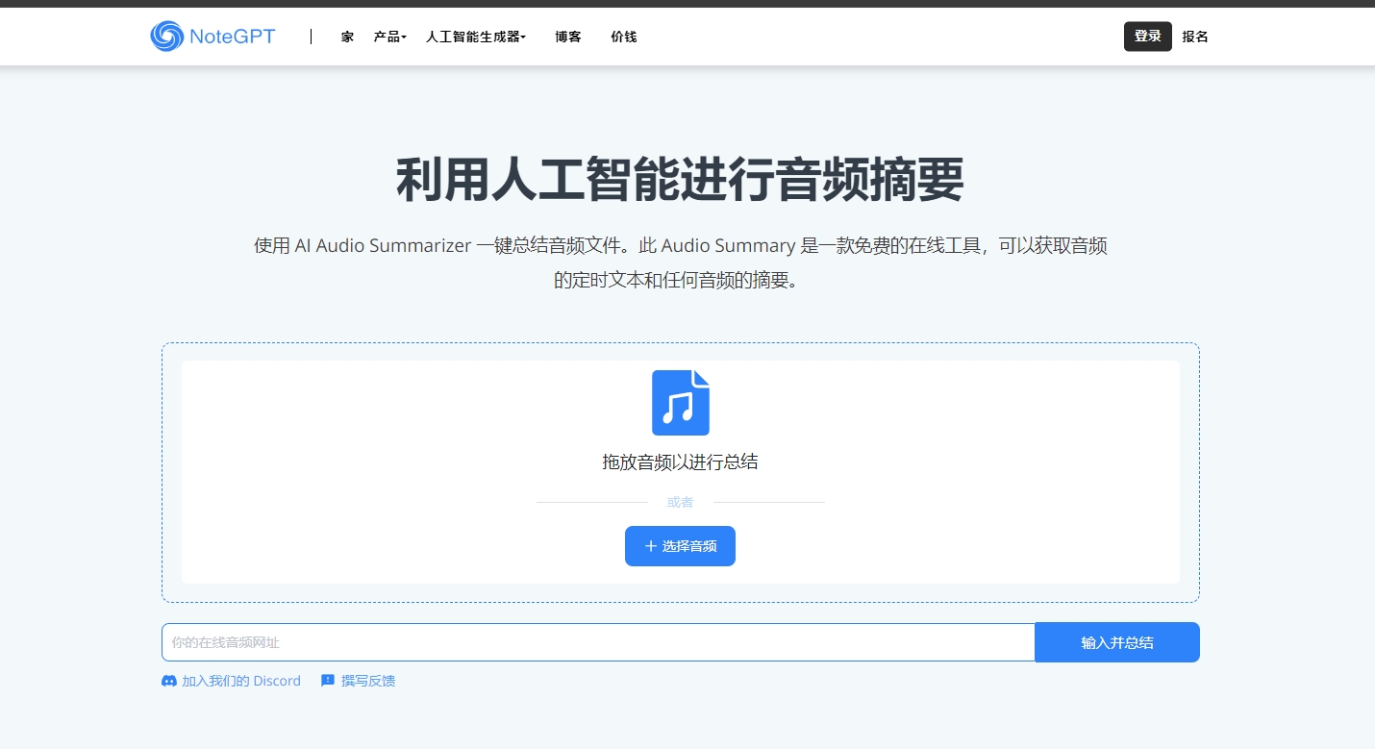The image size is (1375, 749).
Task: Click the feedback speech bubble icon
Action: coord(328,681)
